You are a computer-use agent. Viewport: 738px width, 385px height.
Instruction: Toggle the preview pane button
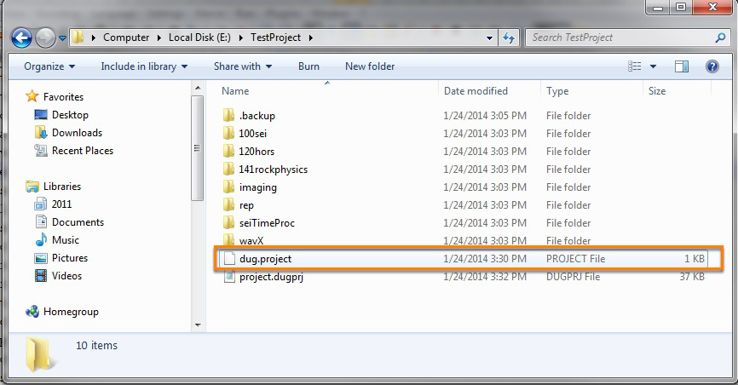point(682,66)
